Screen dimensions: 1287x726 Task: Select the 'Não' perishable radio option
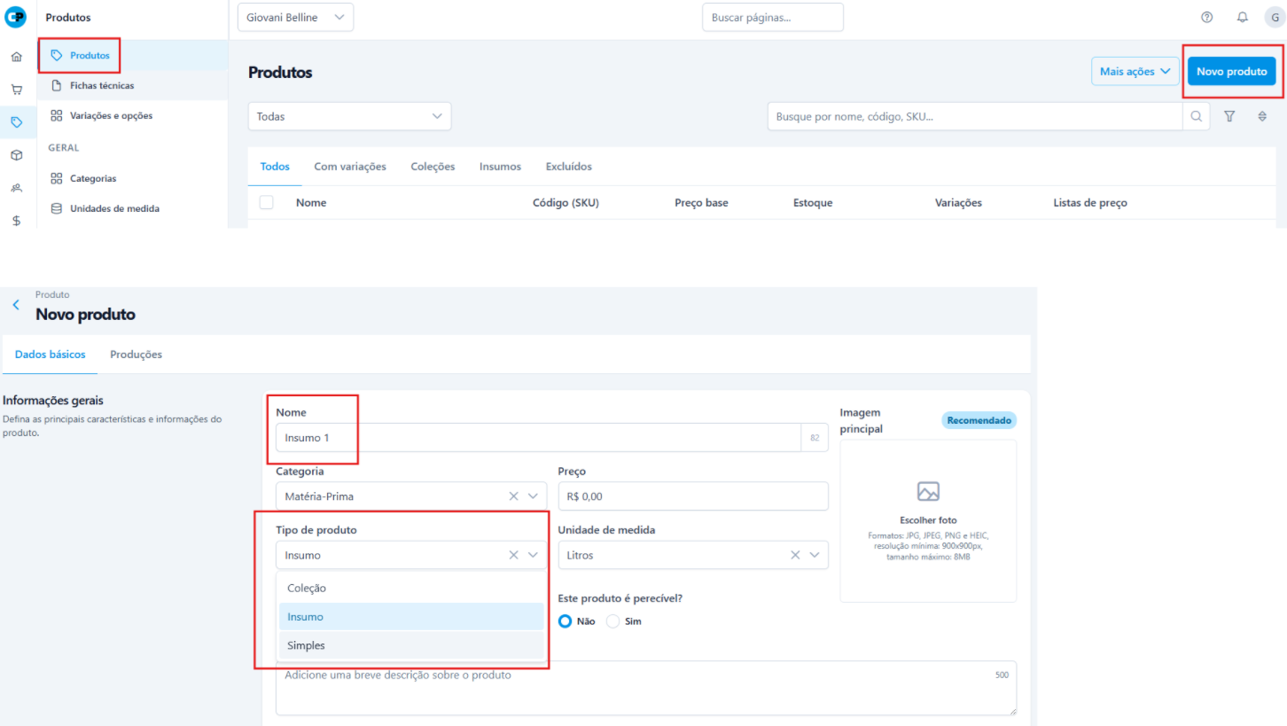[x=565, y=621]
